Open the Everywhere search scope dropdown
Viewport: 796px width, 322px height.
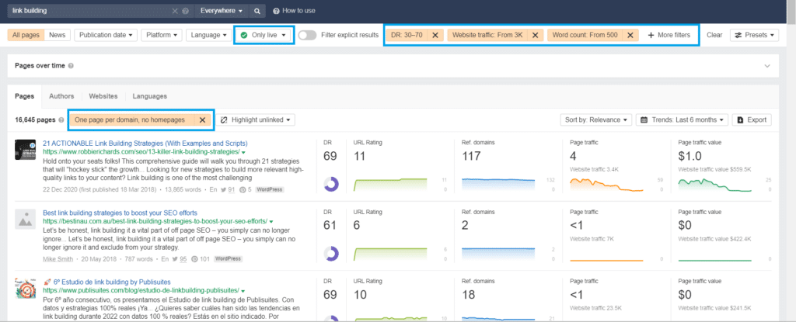221,11
